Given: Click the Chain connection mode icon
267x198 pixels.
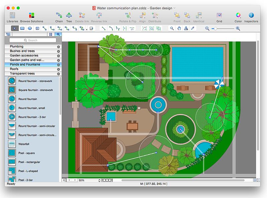Looking at the screenshot, I should click(x=59, y=15).
